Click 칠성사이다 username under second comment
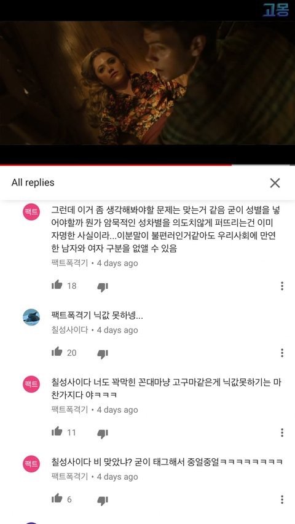This screenshot has width=295, height=524. [x=69, y=330]
